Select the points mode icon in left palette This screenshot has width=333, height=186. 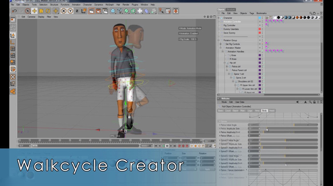click(x=13, y=49)
